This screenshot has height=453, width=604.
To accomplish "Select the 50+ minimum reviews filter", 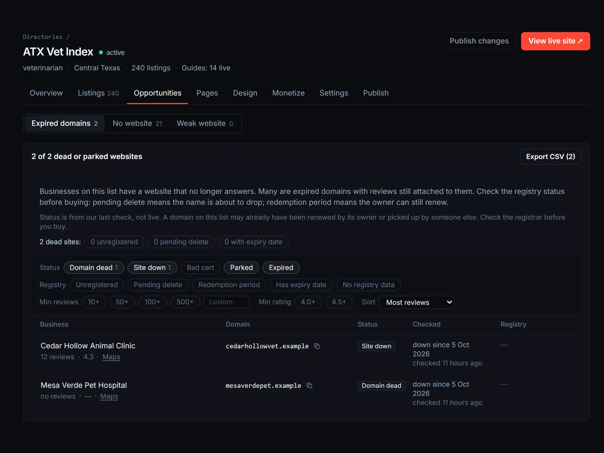I will coord(122,302).
